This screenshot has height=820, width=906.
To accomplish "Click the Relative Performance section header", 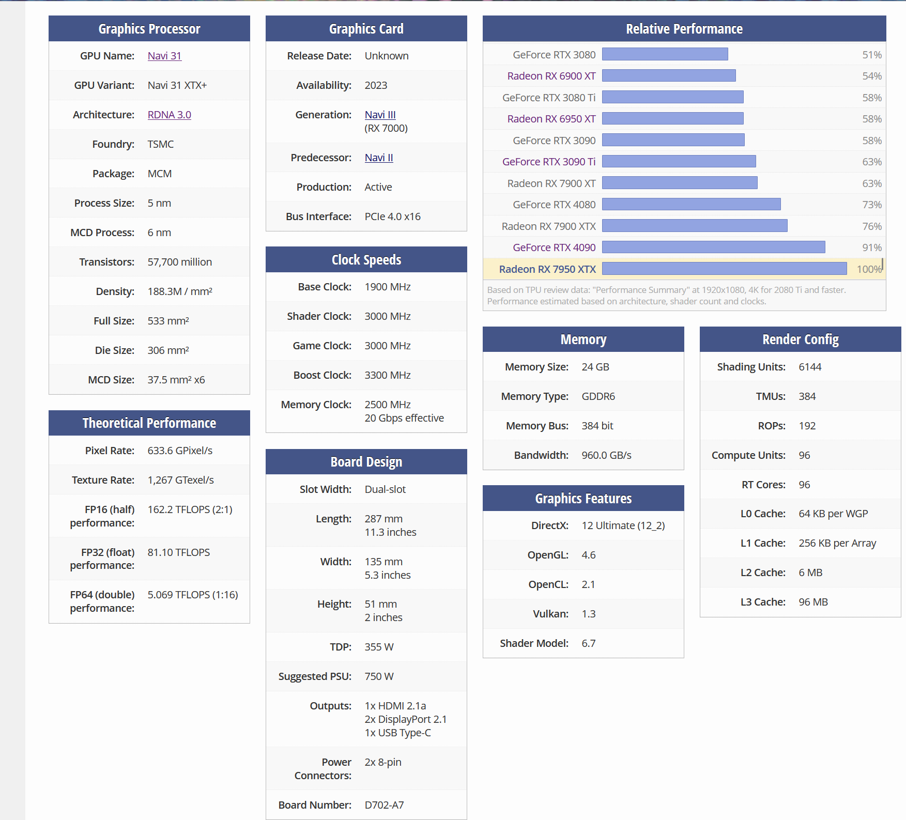I will [684, 29].
